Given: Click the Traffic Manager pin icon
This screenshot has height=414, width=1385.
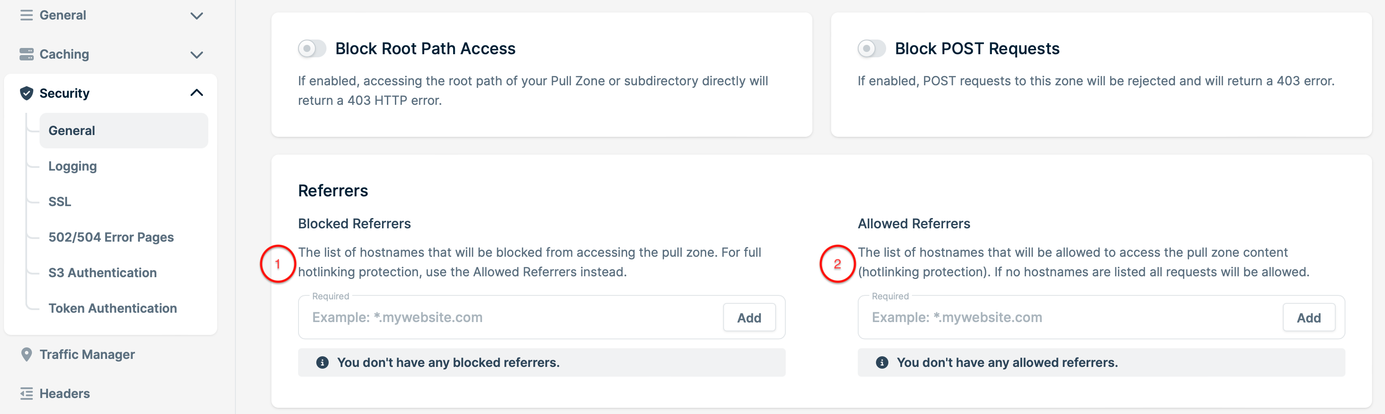Looking at the screenshot, I should [x=26, y=354].
